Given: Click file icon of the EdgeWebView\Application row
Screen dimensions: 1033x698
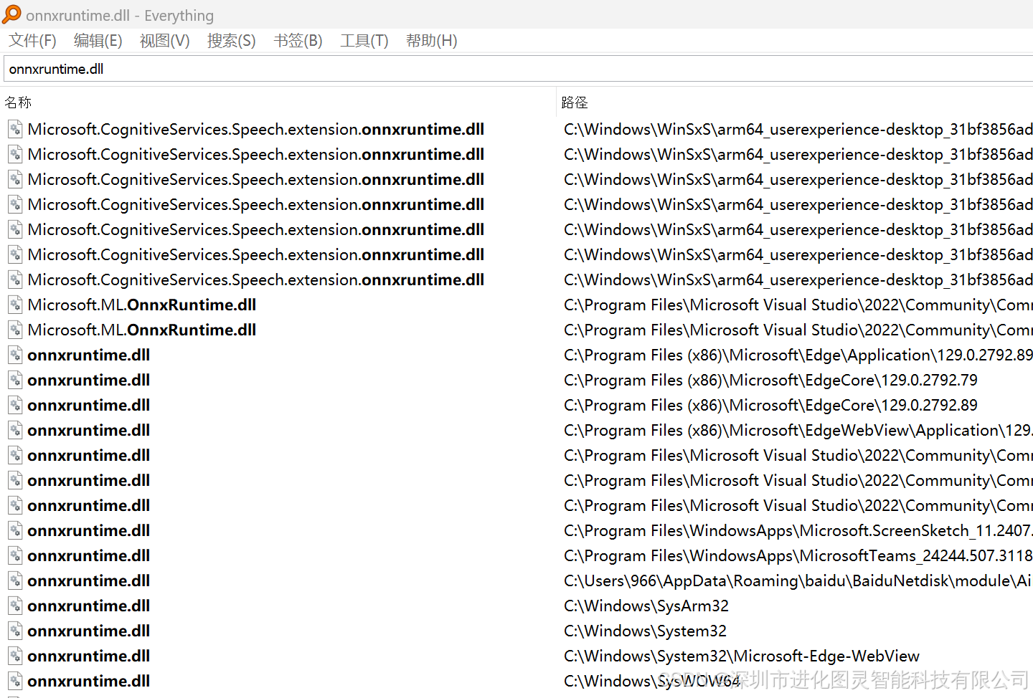Looking at the screenshot, I should pyautogui.click(x=15, y=430).
